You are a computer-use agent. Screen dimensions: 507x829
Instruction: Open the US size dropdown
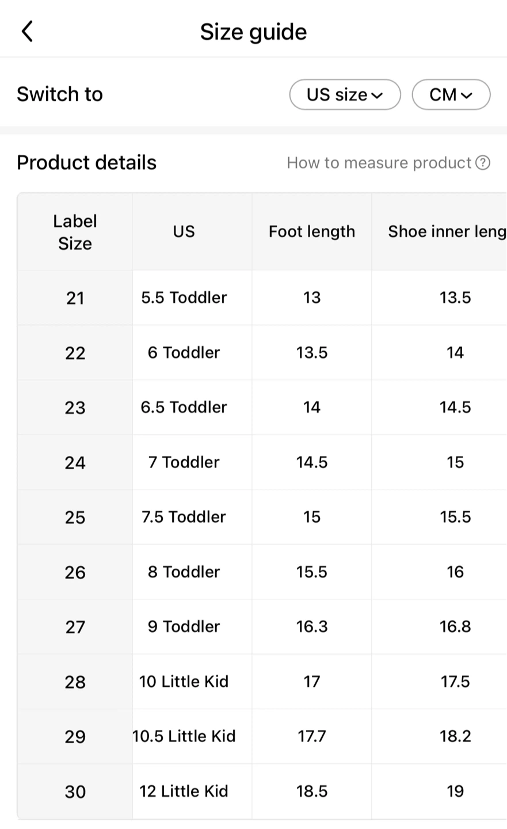click(344, 94)
